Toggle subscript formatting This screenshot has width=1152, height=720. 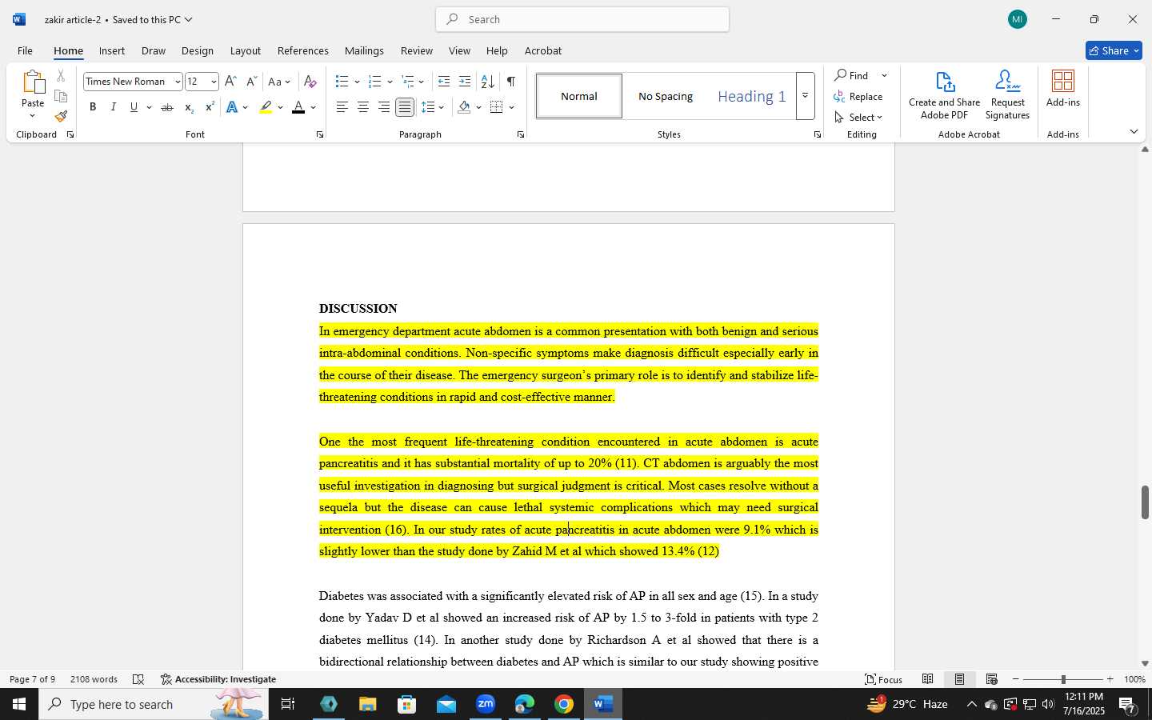click(x=188, y=107)
